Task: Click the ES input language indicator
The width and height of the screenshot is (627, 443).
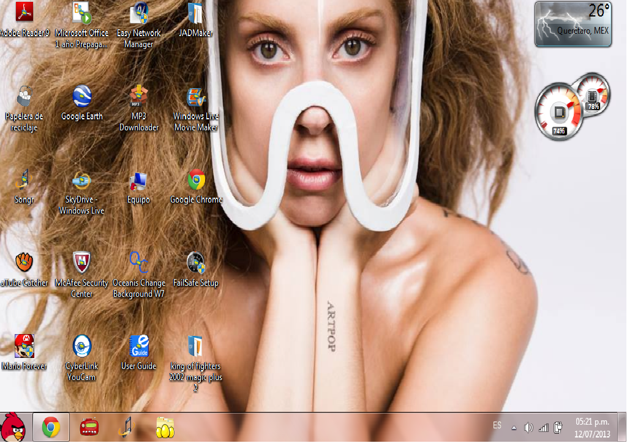Action: (x=497, y=425)
